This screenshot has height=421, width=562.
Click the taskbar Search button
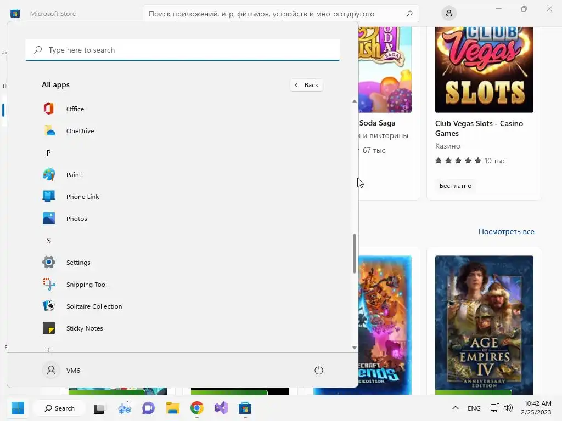point(59,408)
